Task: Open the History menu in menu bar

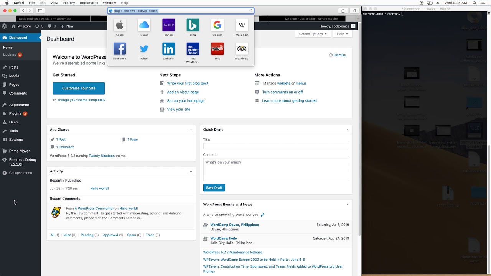Action: (x=69, y=3)
